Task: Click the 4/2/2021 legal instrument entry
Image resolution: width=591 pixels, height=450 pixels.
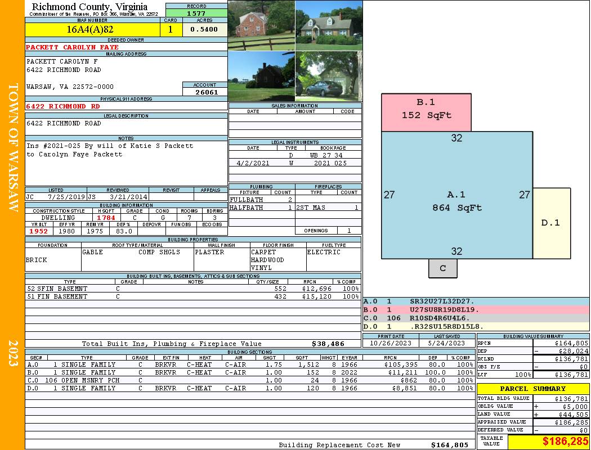Action: (x=295, y=163)
